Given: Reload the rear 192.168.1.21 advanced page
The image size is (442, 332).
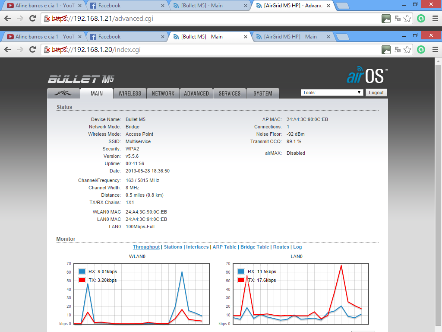Looking at the screenshot, I should point(33,18).
